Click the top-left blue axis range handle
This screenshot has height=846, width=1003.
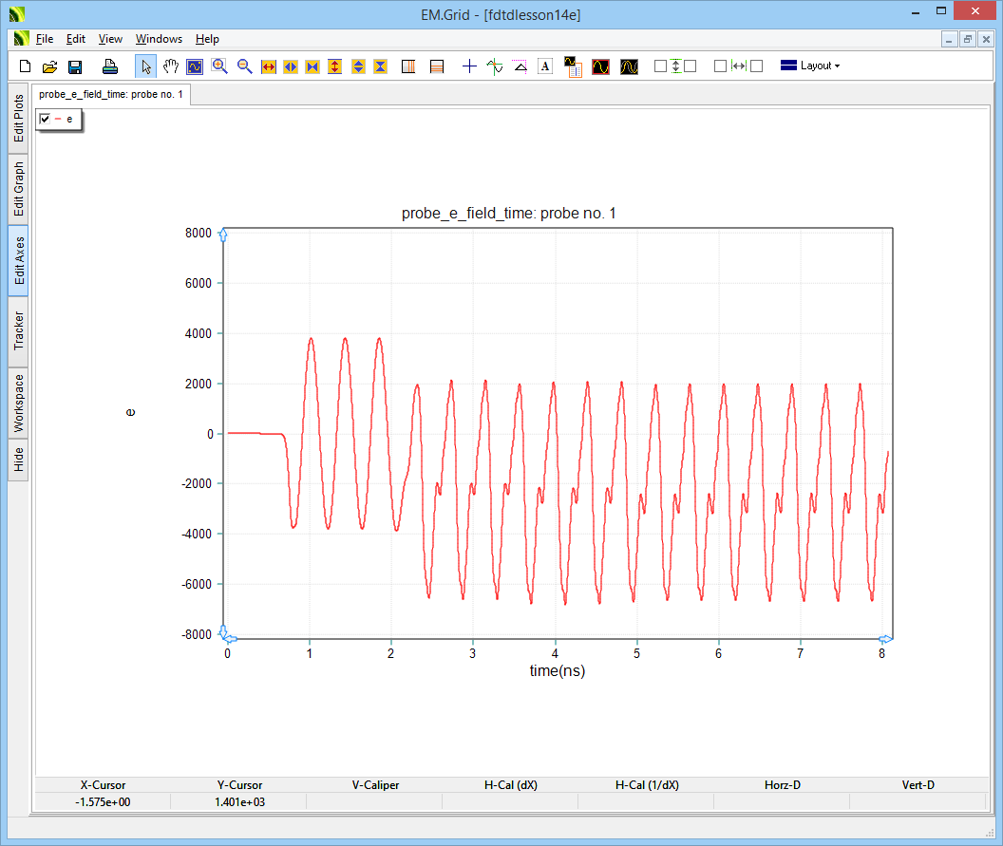point(223,235)
